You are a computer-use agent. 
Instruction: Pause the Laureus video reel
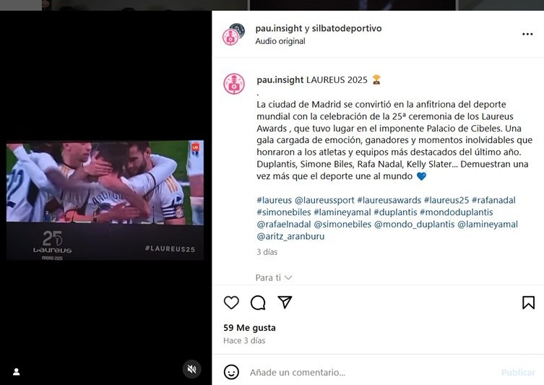105,200
